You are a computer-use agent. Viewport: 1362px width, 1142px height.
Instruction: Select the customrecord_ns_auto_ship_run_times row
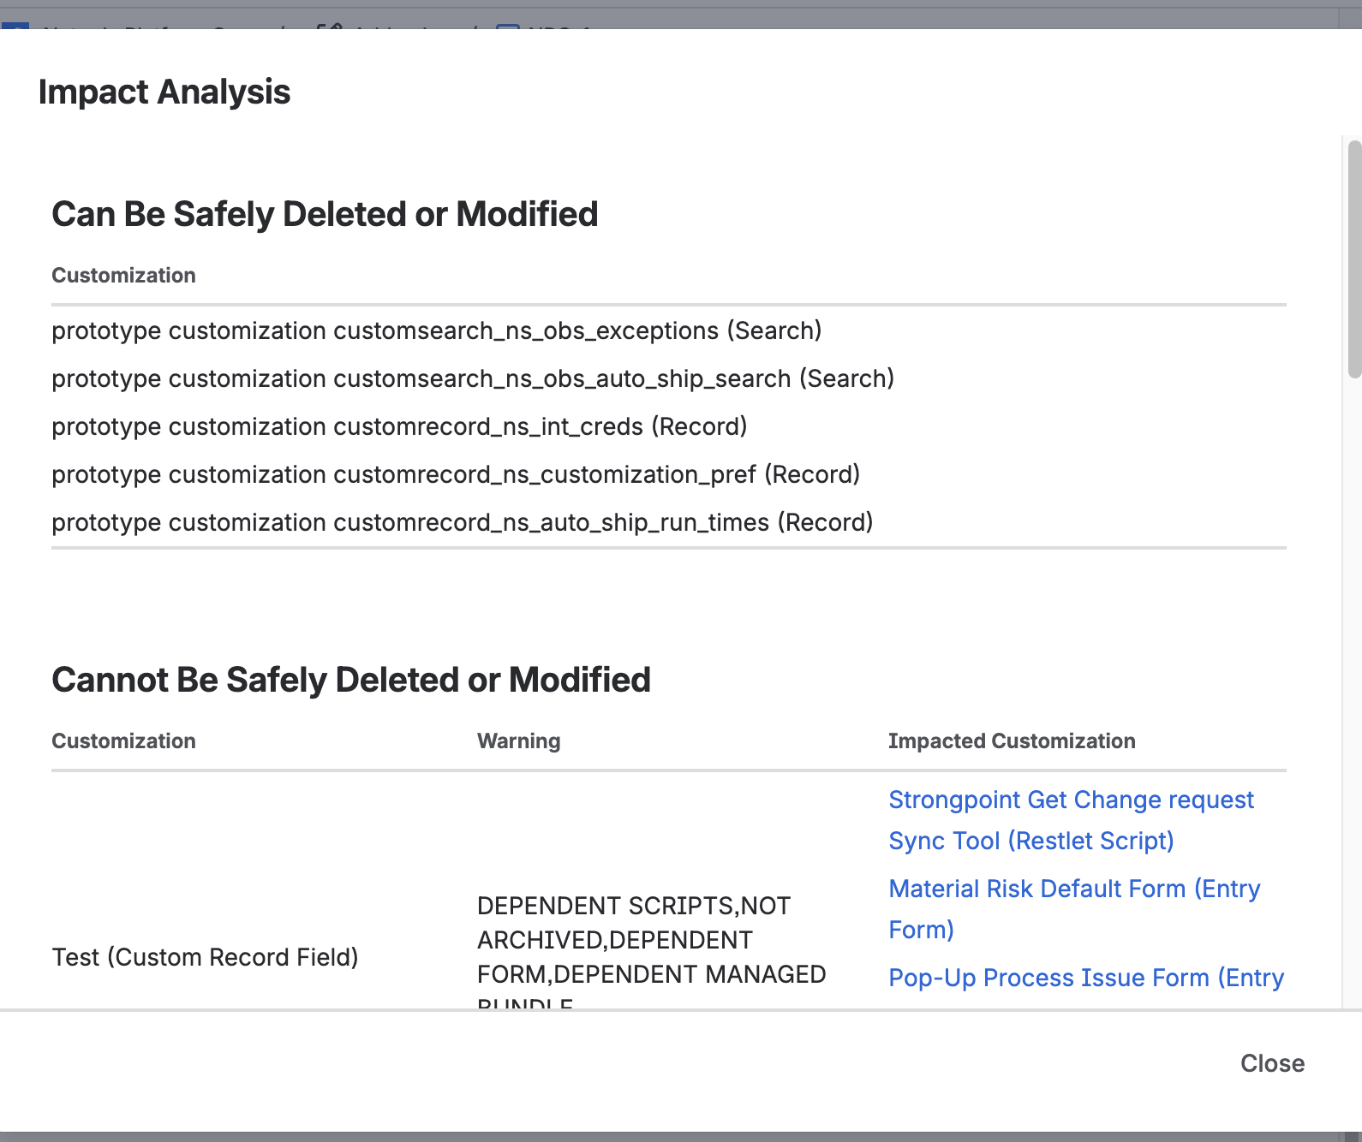point(463,522)
